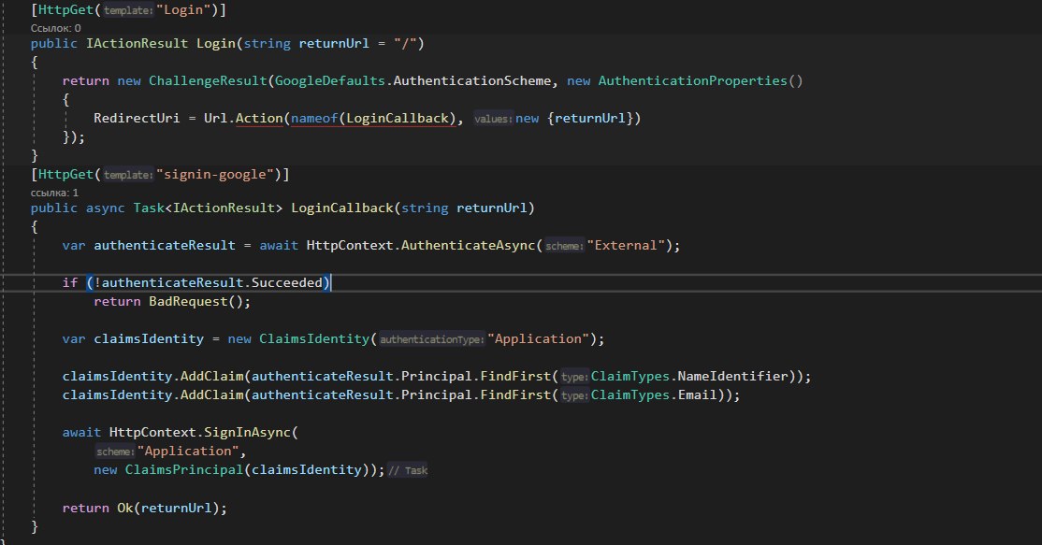Click GoogleDefaults in the return statement
The image size is (1042, 545).
coord(329,81)
